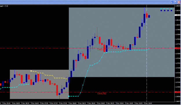Viewport: 181px width, 105px height.
Task: Click the Daily R3 pivot label
Action: point(102,49)
